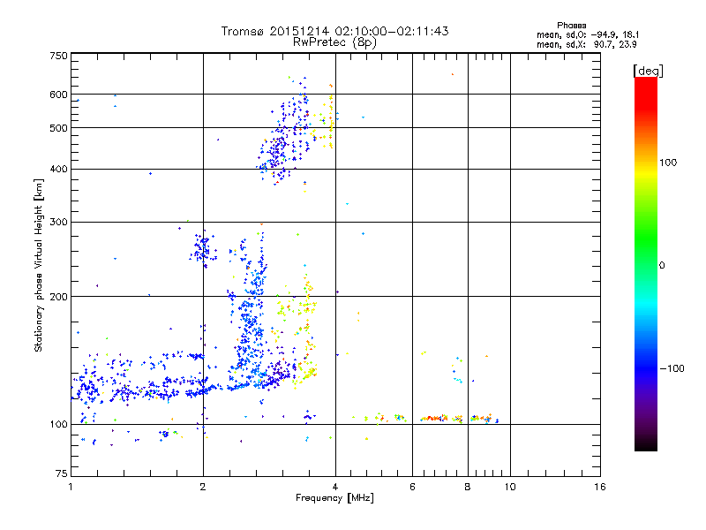This screenshot has width=706, height=530.
Task: Click the 'Phases' header text
Action: pos(571,26)
